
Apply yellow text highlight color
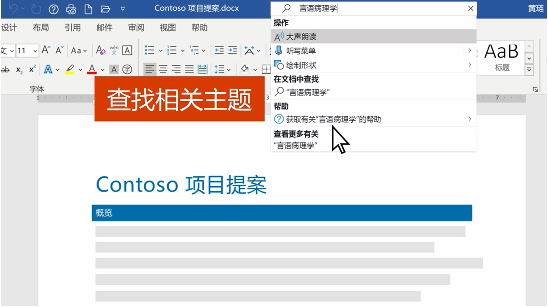pos(70,69)
